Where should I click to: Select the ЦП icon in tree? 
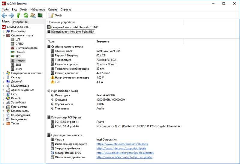(x=13, y=40)
